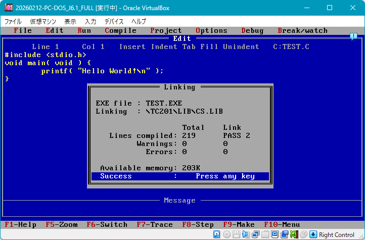Open the Turbo C File menu
This screenshot has width=365, height=240.
(23, 31)
